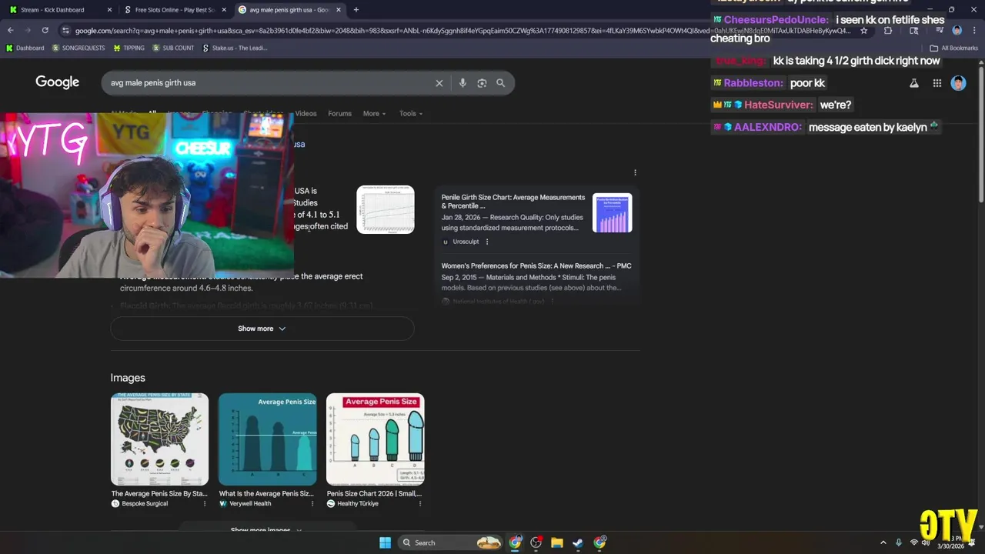Open File Explorer from the taskbar
Image resolution: width=985 pixels, height=554 pixels.
click(x=556, y=542)
